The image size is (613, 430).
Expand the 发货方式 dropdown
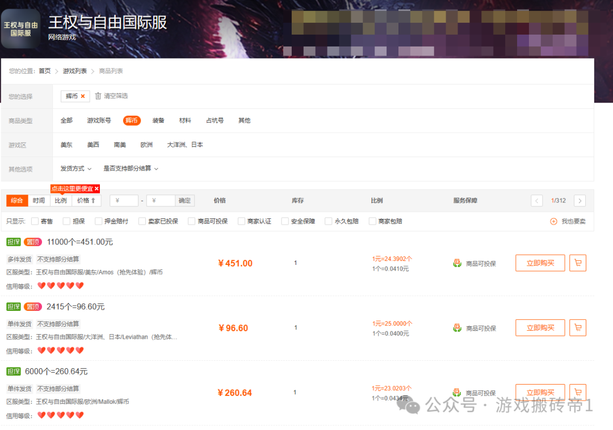pyautogui.click(x=75, y=168)
